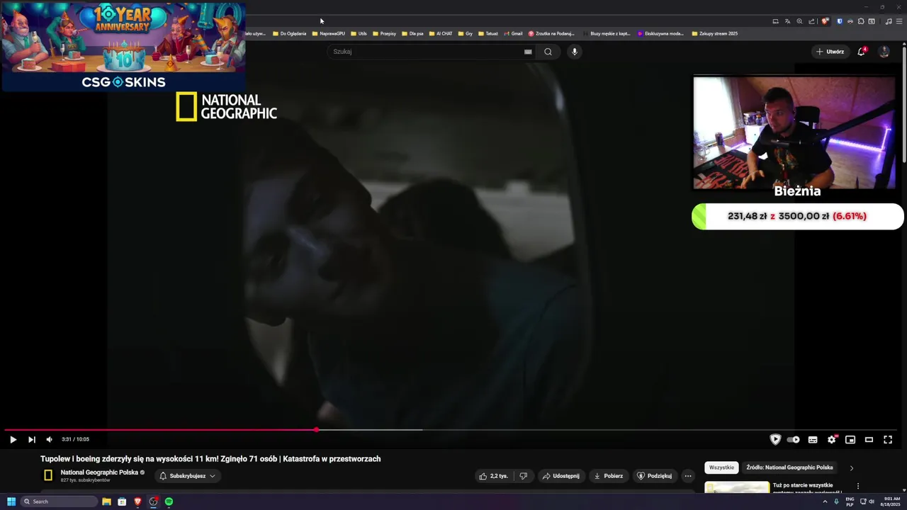Click the Podziękuj thanks button
Image resolution: width=907 pixels, height=510 pixels.
(x=654, y=476)
